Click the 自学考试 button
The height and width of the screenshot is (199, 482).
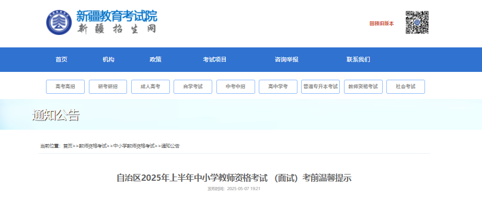(x=193, y=86)
